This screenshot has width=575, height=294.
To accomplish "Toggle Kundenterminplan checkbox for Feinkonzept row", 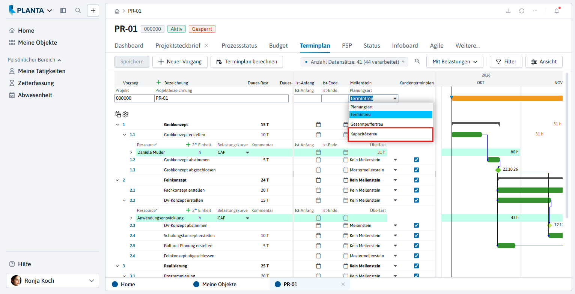I will pyautogui.click(x=416, y=180).
